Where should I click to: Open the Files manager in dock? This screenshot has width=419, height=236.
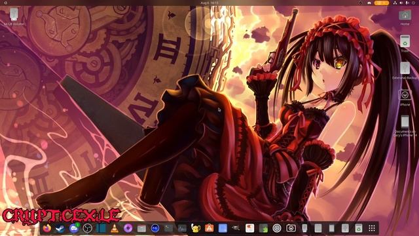point(141,228)
